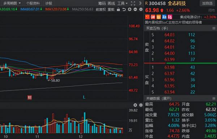Open 买卖五档 panel menu icon

(214, 28)
